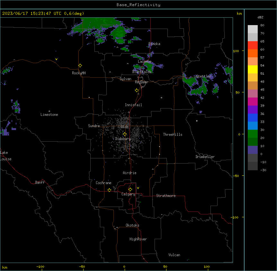Screen dimensions: 277x271
Task: Click yellow v marker northwest of RockyMH
Action: click(x=56, y=59)
